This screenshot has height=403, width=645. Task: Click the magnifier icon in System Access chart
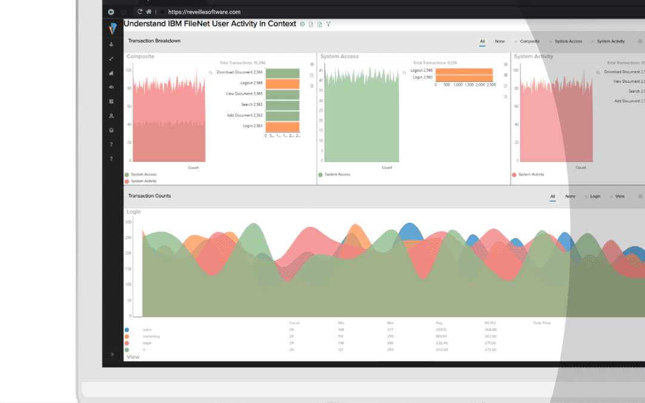tap(404, 72)
